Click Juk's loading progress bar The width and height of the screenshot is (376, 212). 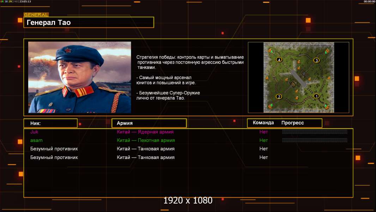point(315,131)
